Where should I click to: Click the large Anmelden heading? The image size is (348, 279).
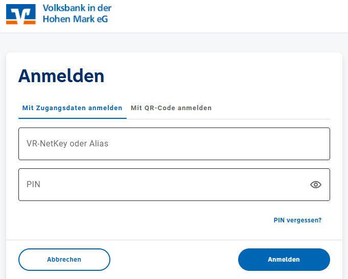tap(61, 76)
